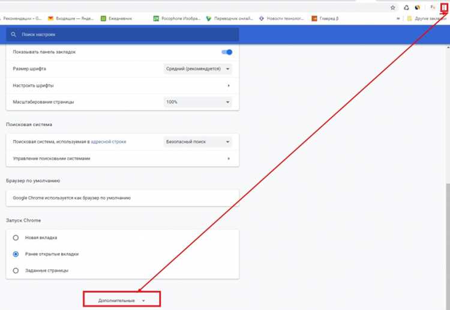Open the Размер шрифта dropdown
The image size is (450, 310).
coord(197,69)
